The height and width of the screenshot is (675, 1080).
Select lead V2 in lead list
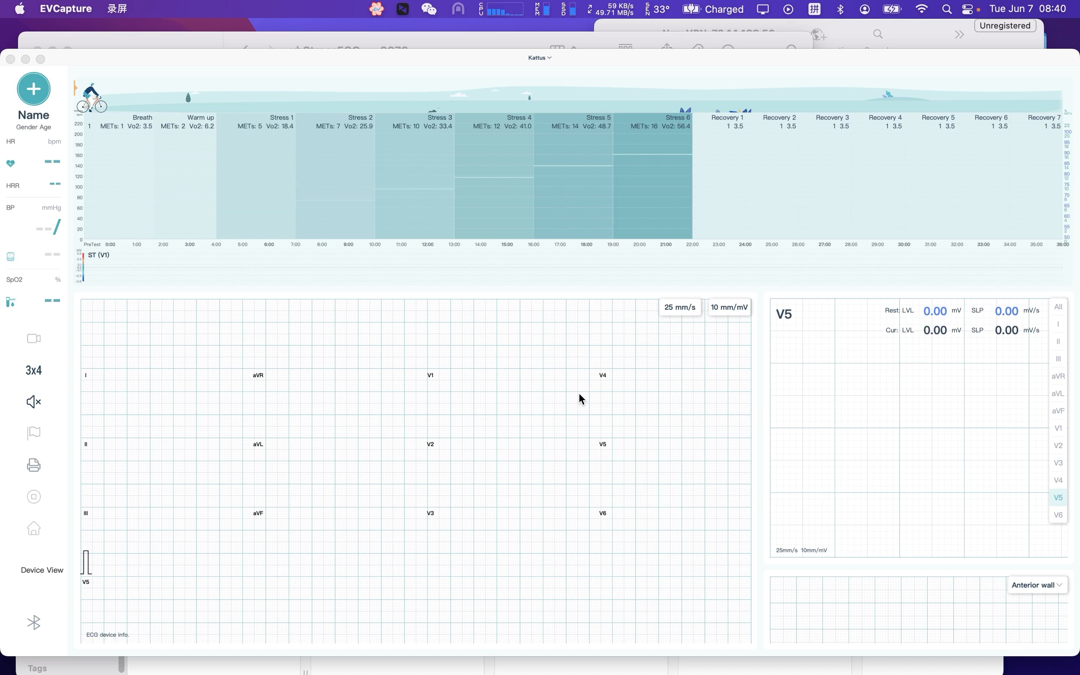[x=1058, y=445]
